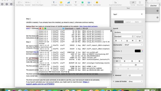
Task: Click 'wp-20131110-001.mp4' in Terminal listing
Action: click(x=95, y=70)
